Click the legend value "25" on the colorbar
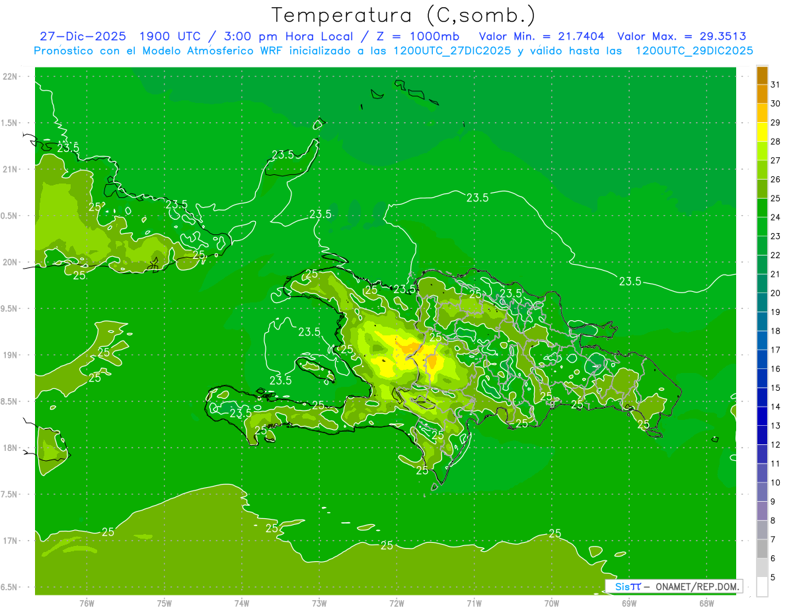The height and width of the screenshot is (612, 793). tap(775, 198)
